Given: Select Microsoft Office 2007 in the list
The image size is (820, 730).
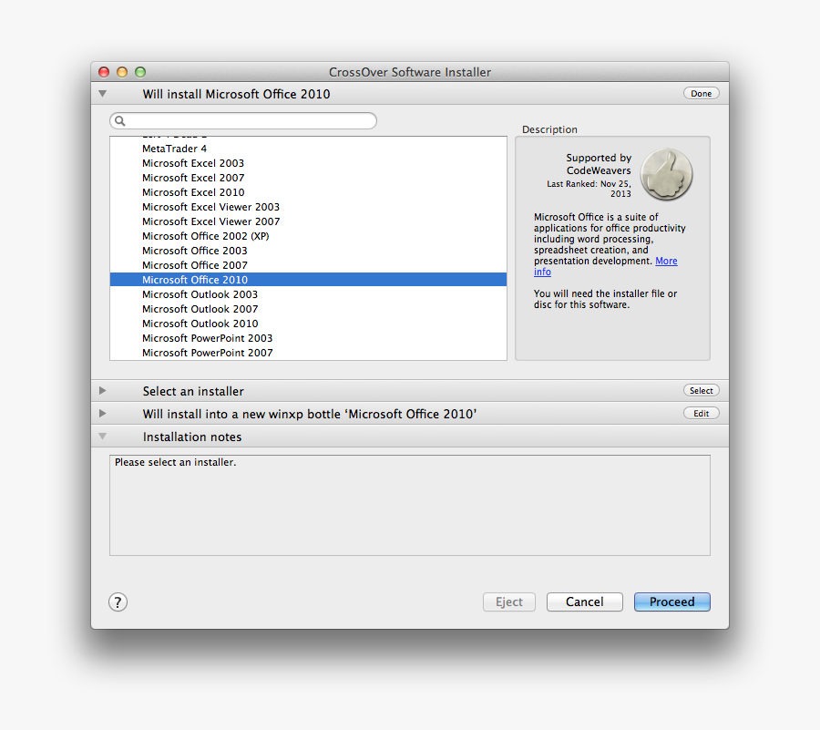Looking at the screenshot, I should [x=309, y=265].
